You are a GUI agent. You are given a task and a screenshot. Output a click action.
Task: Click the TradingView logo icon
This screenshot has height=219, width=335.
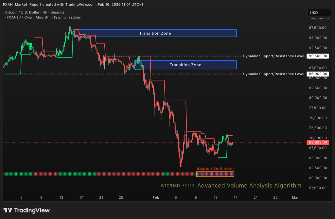pos(8,211)
